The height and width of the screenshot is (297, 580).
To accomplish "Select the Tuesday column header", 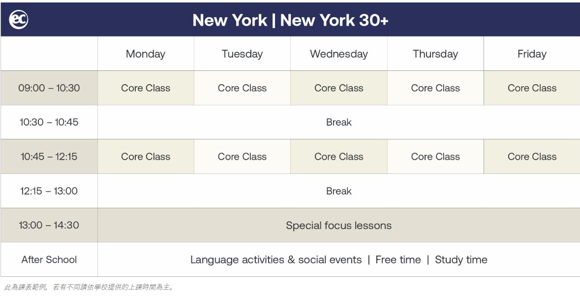I will pyautogui.click(x=243, y=54).
